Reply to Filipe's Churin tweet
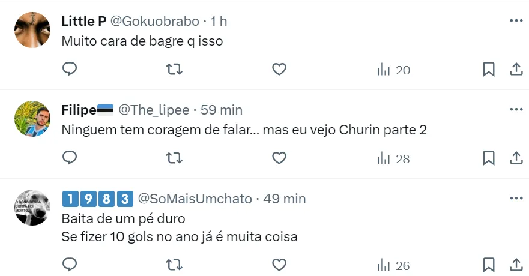 70,158
